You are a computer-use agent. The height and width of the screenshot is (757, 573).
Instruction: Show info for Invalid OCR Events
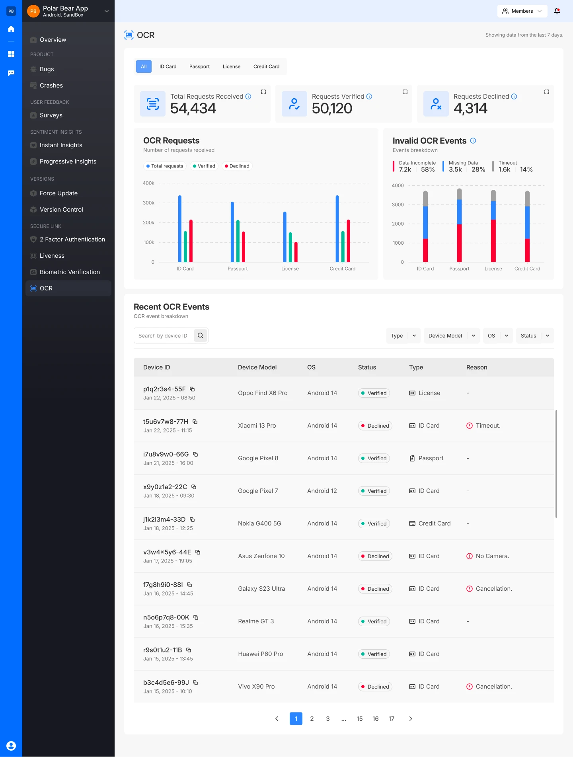coord(473,141)
